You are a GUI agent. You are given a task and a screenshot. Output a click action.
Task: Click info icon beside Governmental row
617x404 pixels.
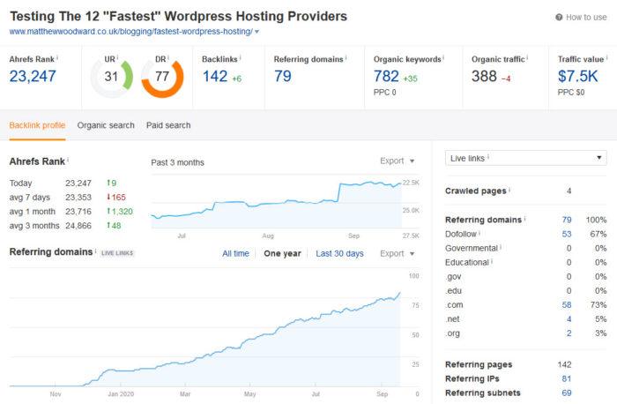pyautogui.click(x=502, y=248)
